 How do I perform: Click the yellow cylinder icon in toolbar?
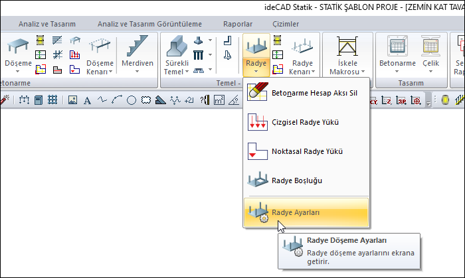(445, 100)
